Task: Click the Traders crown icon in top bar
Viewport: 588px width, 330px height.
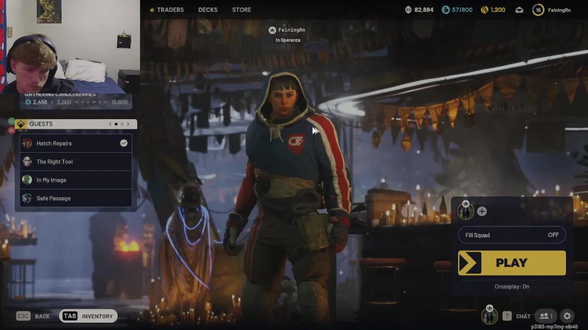Action: (x=152, y=10)
